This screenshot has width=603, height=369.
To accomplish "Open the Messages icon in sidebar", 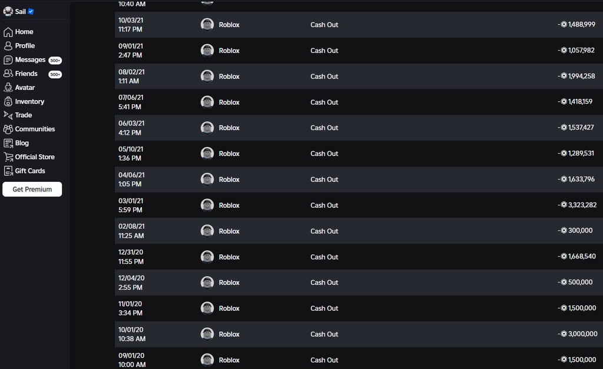I will coord(8,60).
